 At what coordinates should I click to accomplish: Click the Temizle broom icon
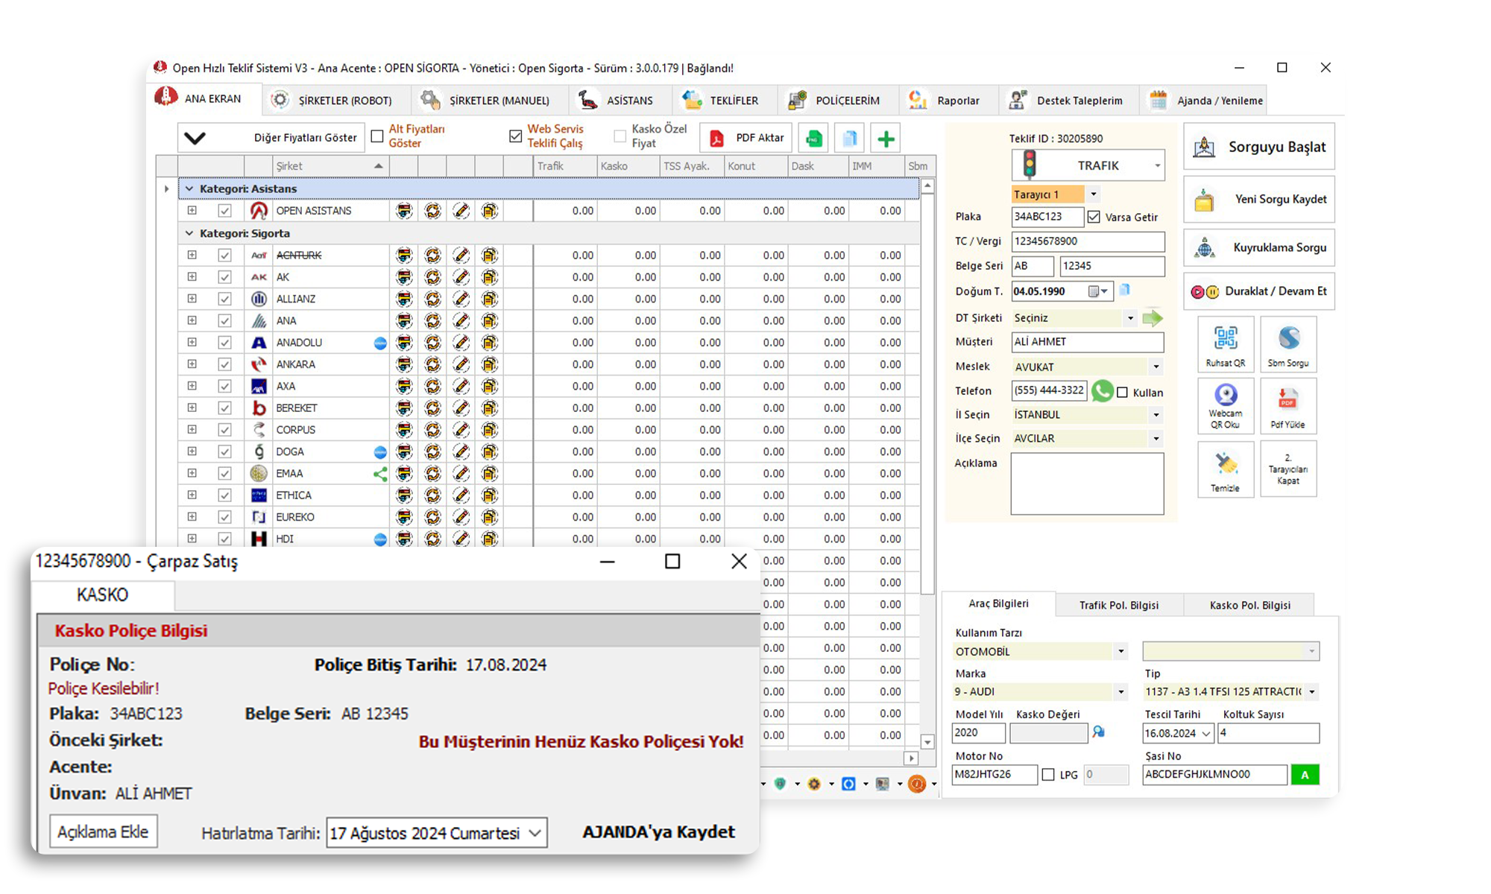click(x=1226, y=469)
